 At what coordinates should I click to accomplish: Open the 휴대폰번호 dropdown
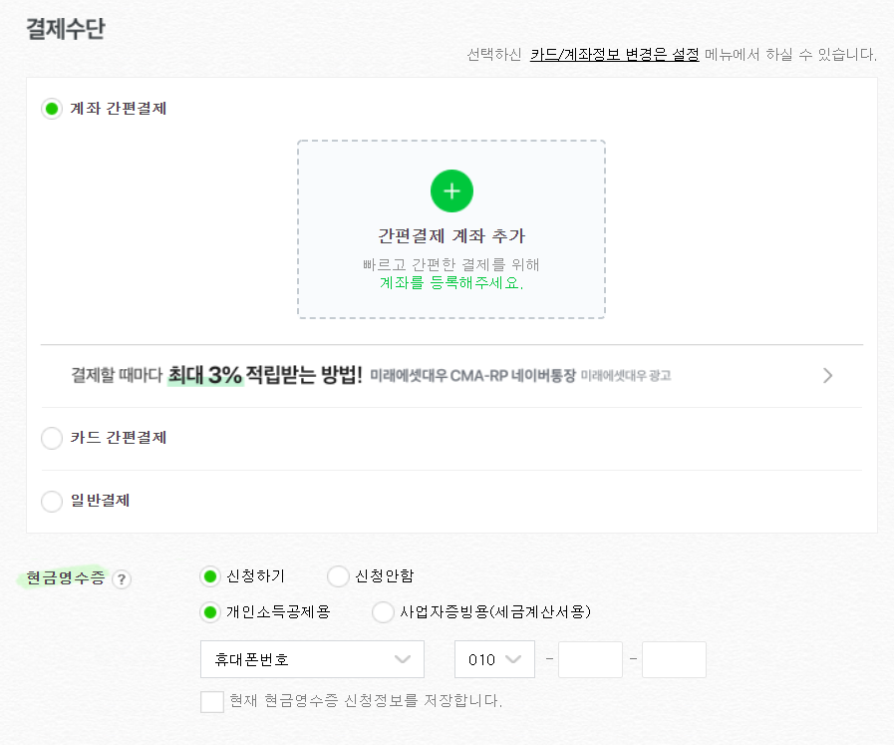coord(311,659)
